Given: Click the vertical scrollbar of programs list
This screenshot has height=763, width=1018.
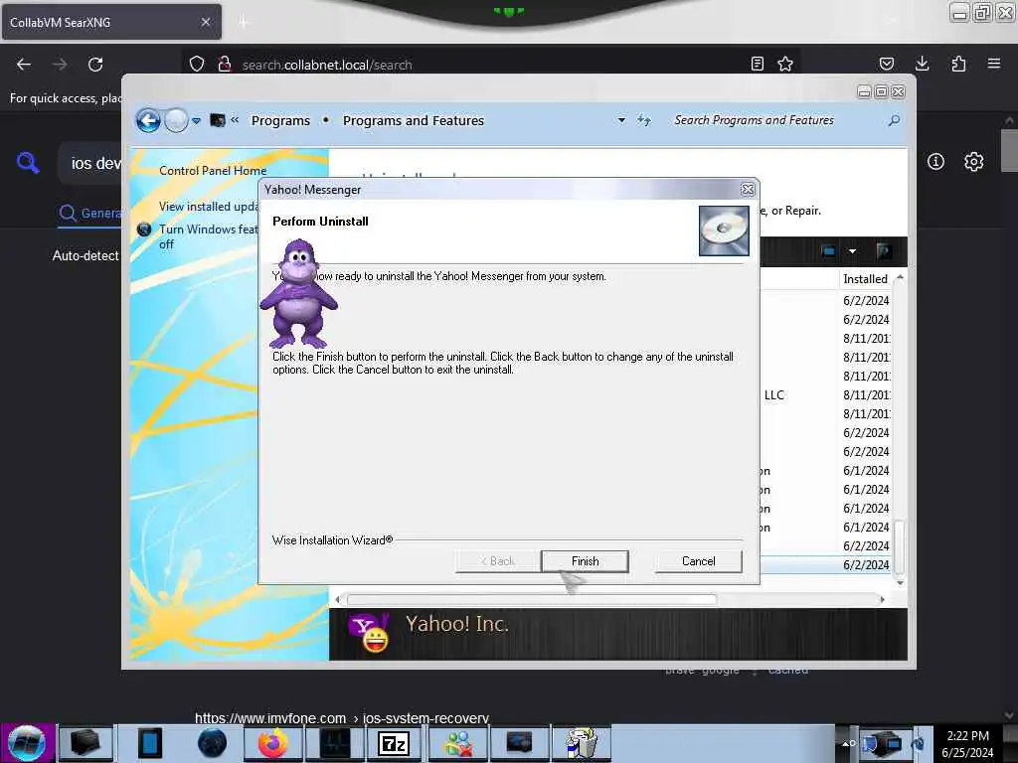Looking at the screenshot, I should click(899, 546).
